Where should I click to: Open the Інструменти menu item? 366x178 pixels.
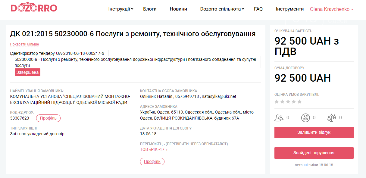[290, 9]
